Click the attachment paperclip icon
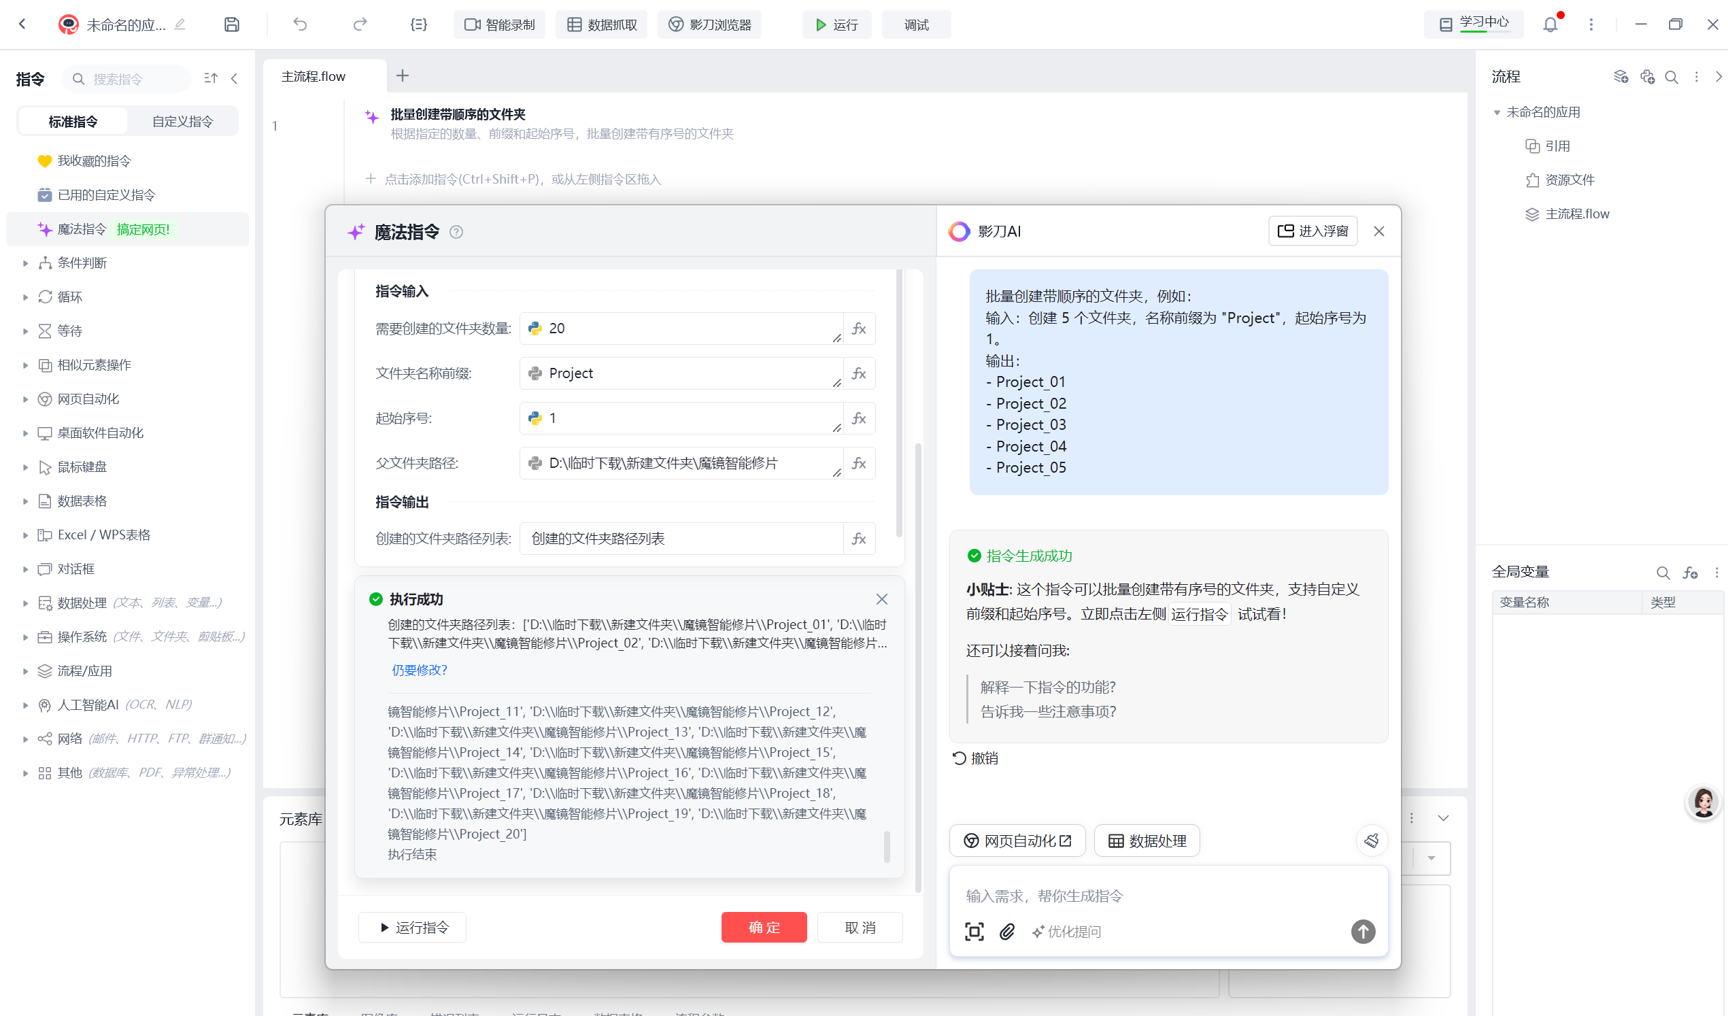The image size is (1728, 1016). click(x=1006, y=931)
